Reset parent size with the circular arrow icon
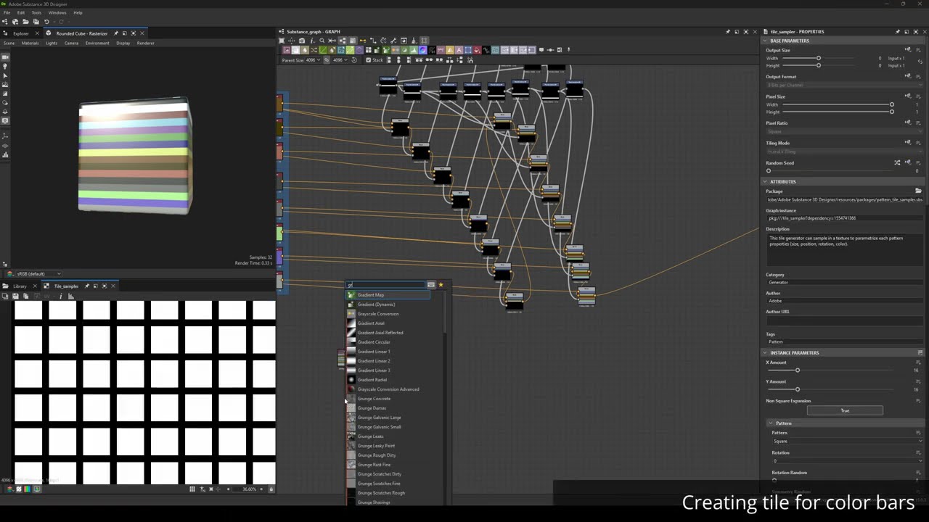 click(x=354, y=60)
